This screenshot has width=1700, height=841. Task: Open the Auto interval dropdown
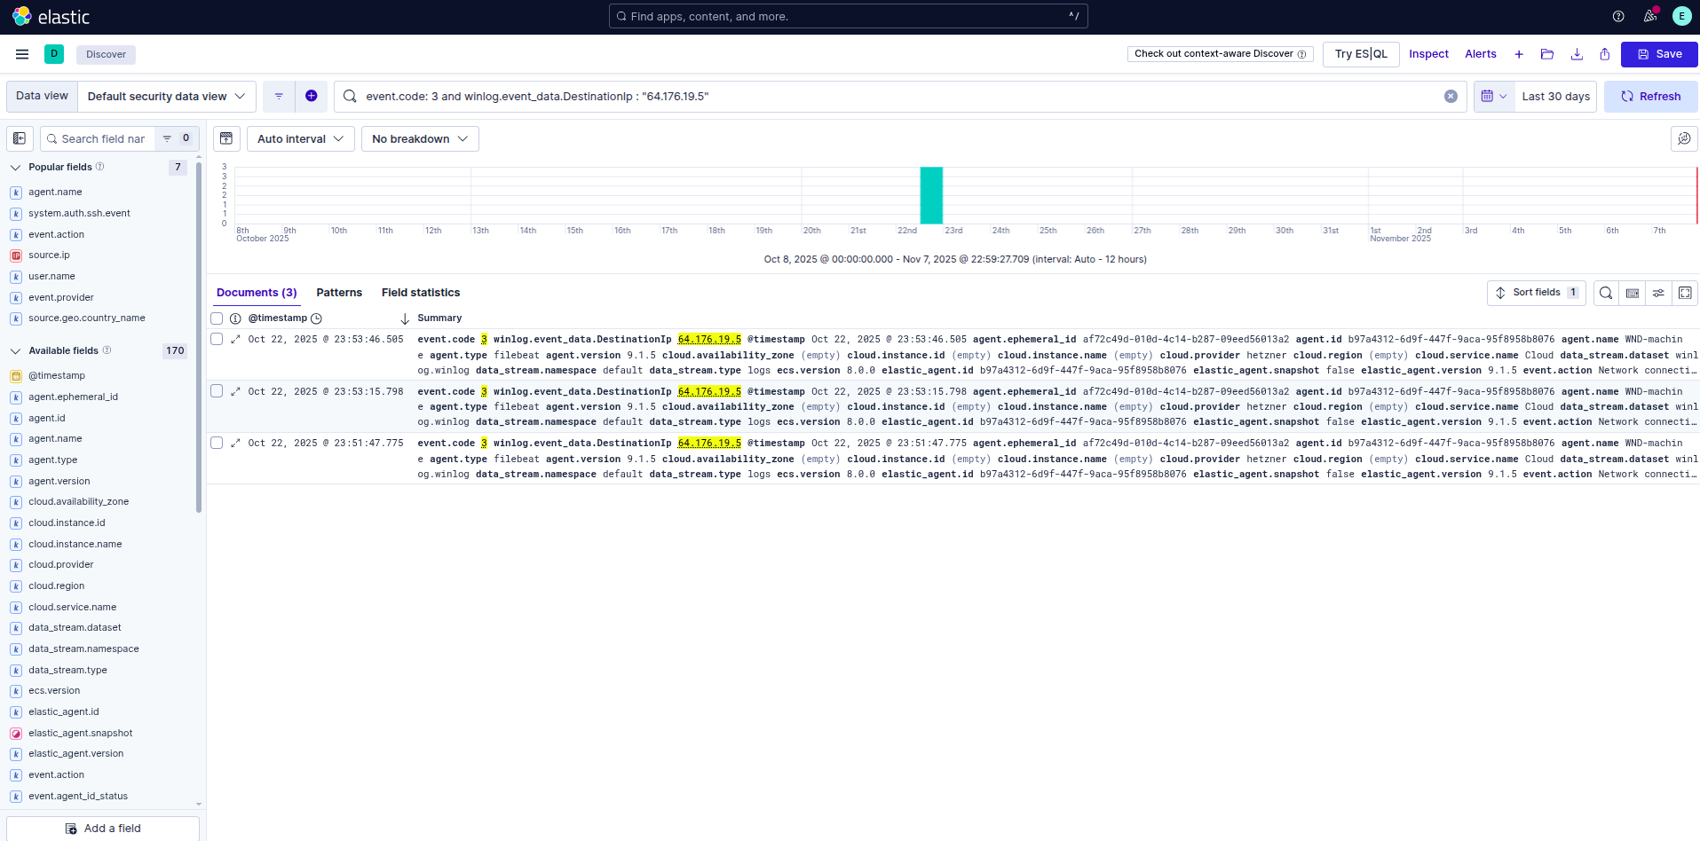[x=300, y=138]
